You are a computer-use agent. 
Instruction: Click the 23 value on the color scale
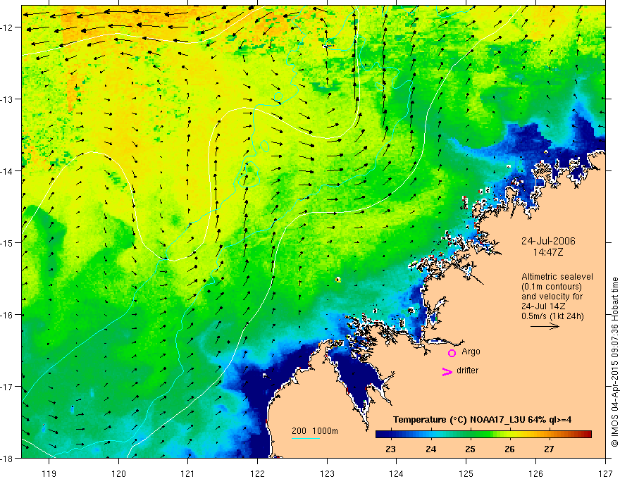(390, 449)
